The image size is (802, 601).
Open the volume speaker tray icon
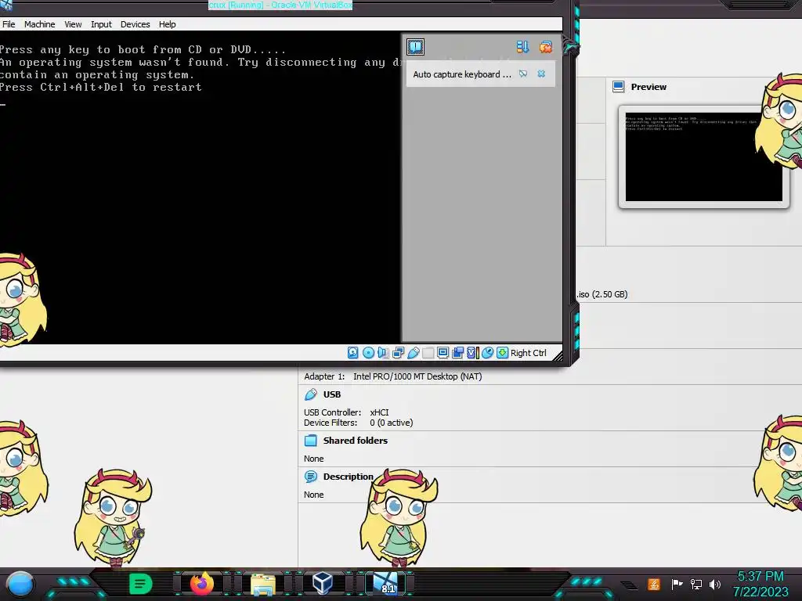pos(715,584)
